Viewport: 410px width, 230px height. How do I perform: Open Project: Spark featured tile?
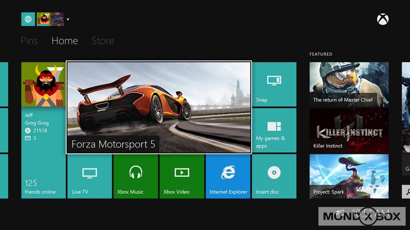[349, 176]
